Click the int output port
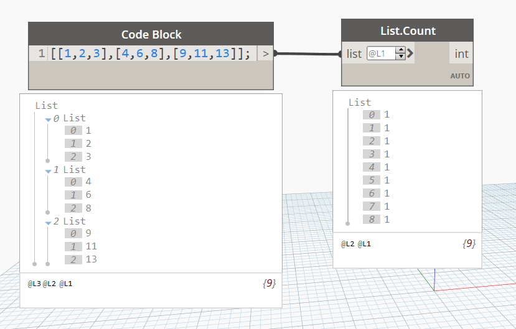Viewport: 516px width, 329px height. tap(461, 53)
